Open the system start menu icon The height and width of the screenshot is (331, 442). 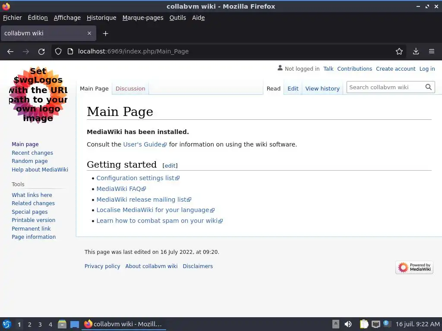click(7, 324)
